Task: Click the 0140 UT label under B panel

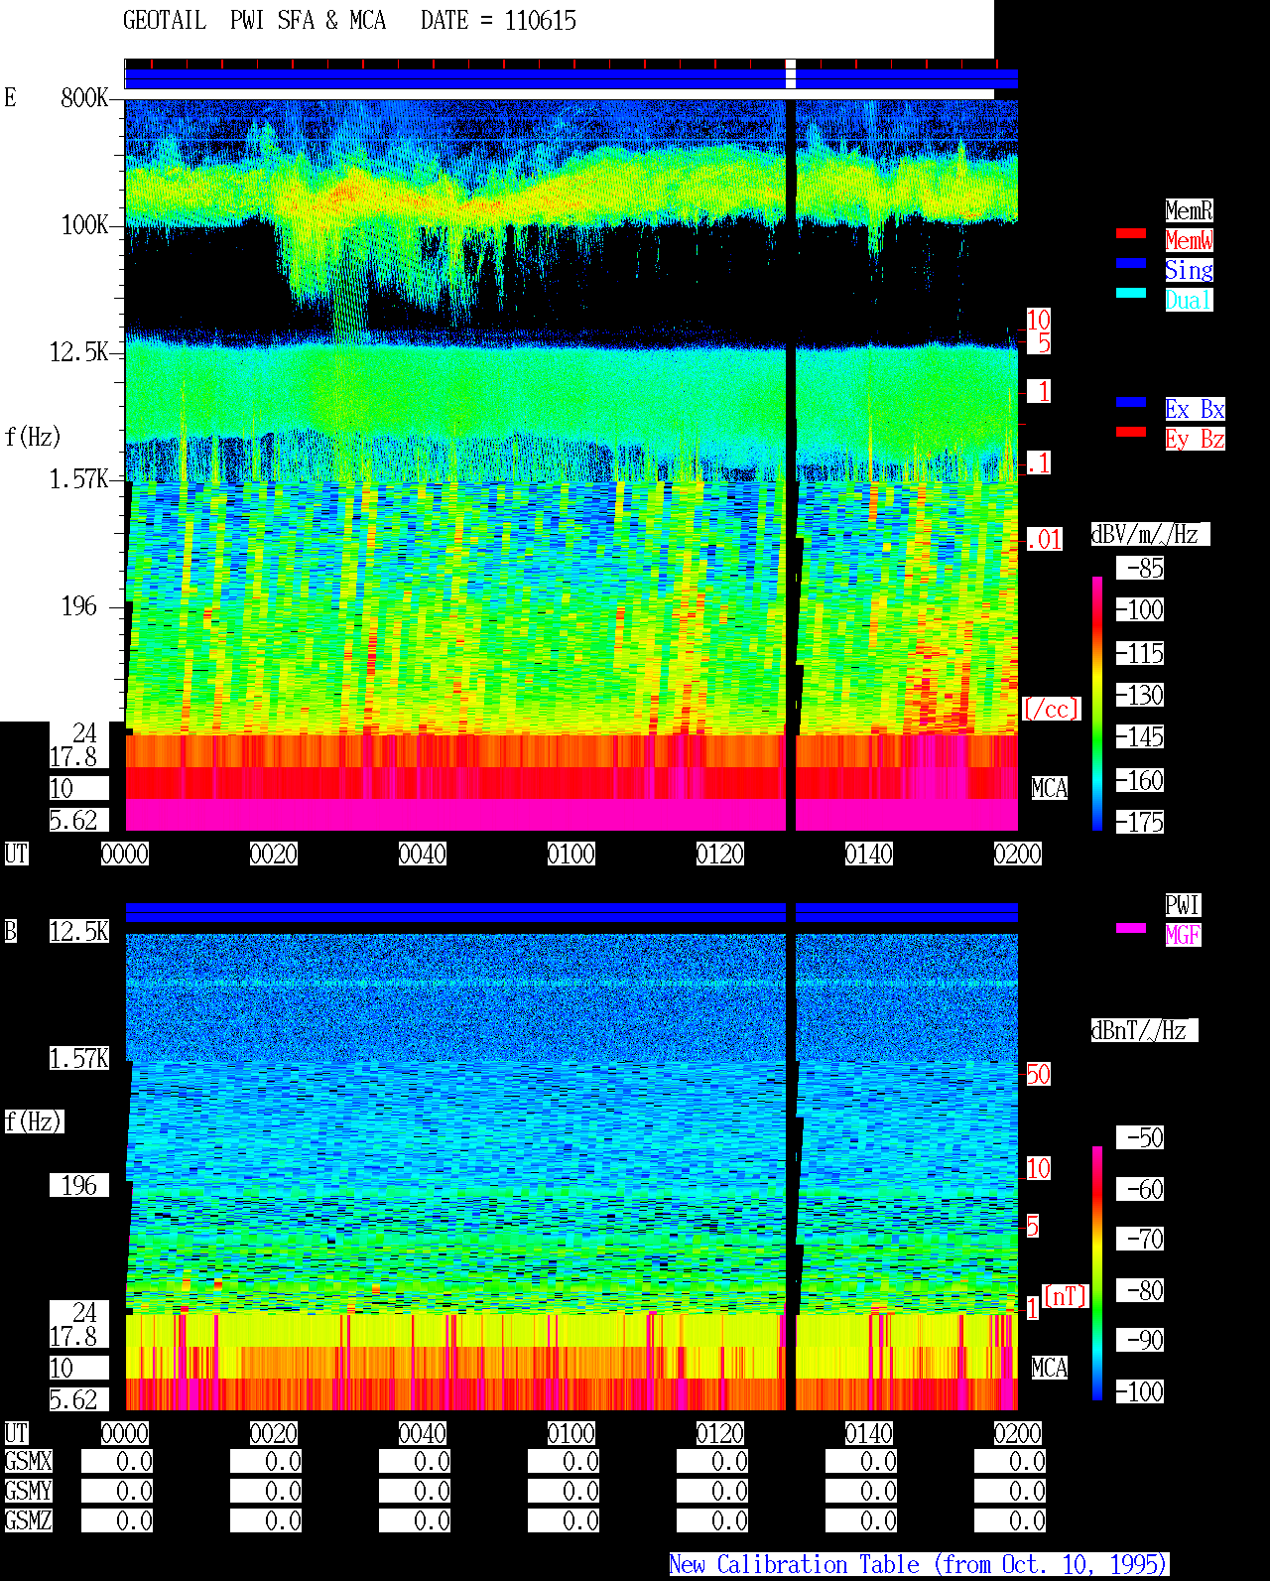Action: [869, 1433]
